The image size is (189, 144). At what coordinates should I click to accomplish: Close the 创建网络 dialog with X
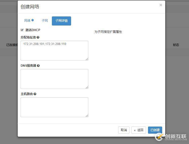[161, 5]
